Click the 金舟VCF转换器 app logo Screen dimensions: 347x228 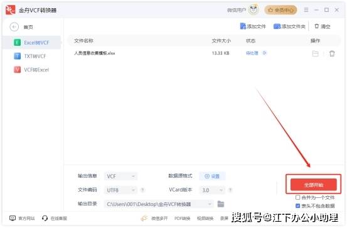(x=11, y=10)
